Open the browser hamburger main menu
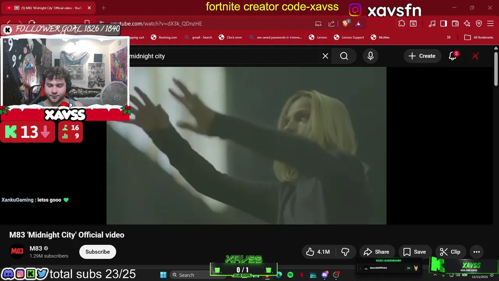Screen dimensions: 499x281 [x=490, y=24]
